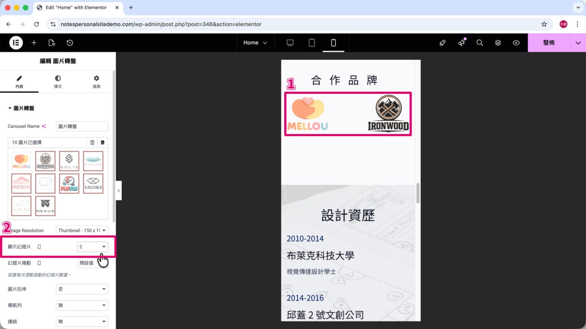
Task: Open the Finder search icon
Action: 480,42
